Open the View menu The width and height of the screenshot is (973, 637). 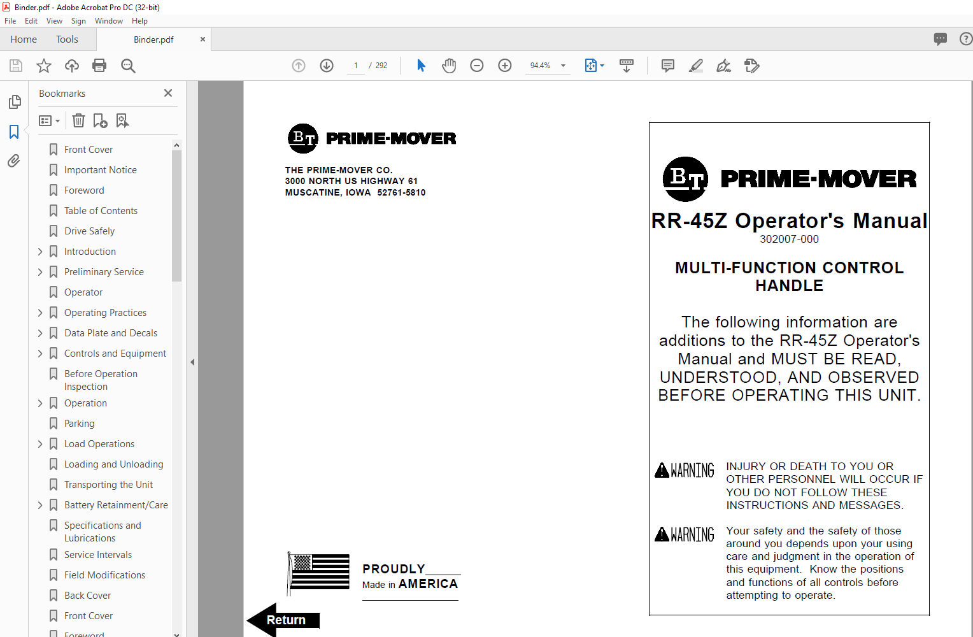pyautogui.click(x=54, y=21)
